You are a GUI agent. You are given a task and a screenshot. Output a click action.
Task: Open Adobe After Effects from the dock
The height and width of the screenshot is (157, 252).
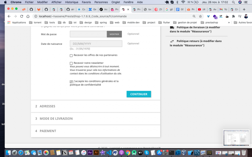(90, 152)
